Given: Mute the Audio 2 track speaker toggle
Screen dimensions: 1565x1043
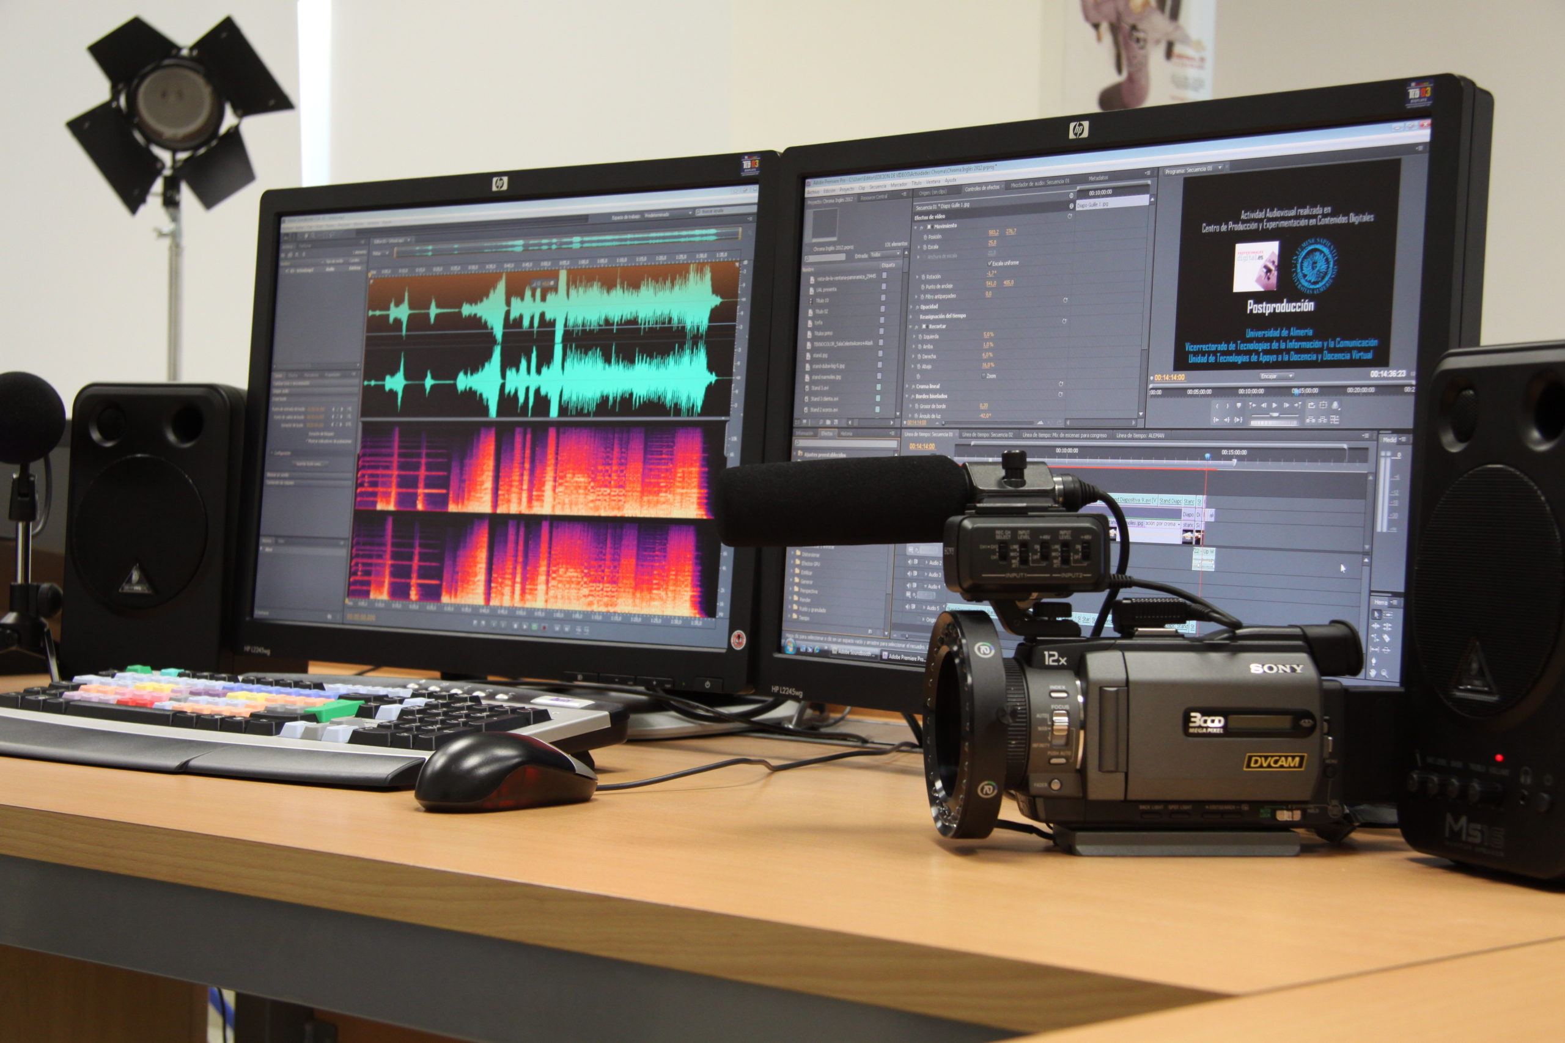Looking at the screenshot, I should coord(910,563).
